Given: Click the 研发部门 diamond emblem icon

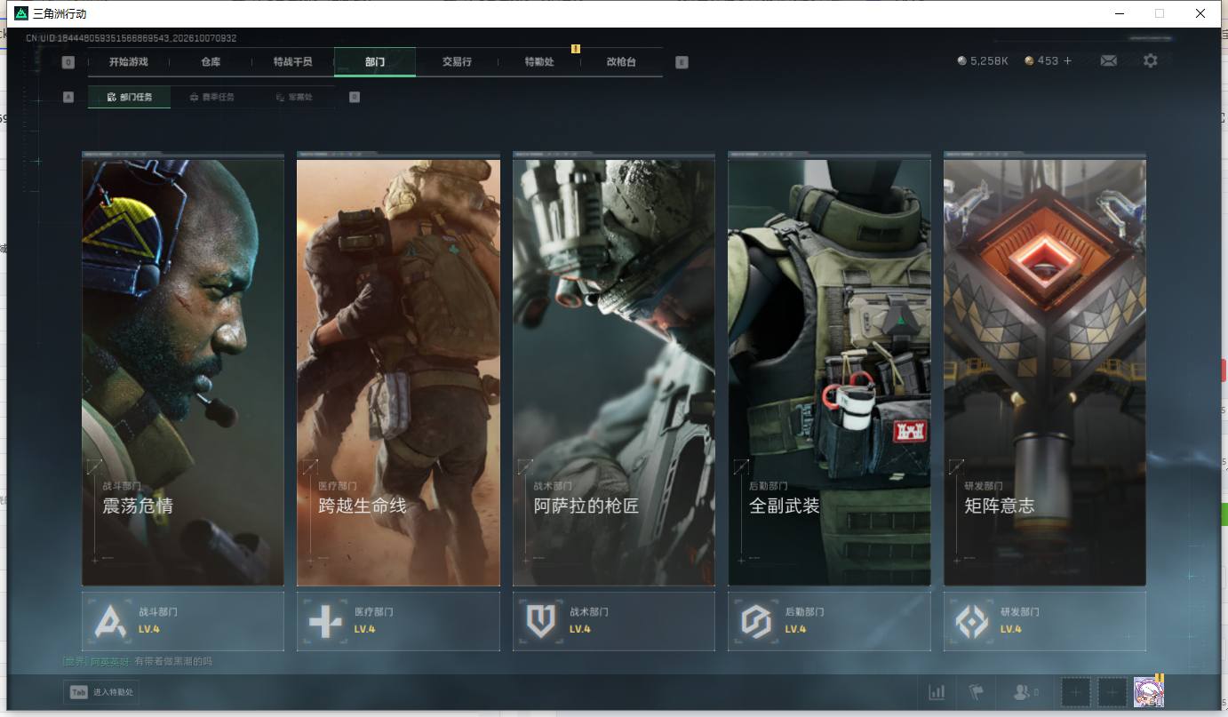Looking at the screenshot, I should [971, 621].
